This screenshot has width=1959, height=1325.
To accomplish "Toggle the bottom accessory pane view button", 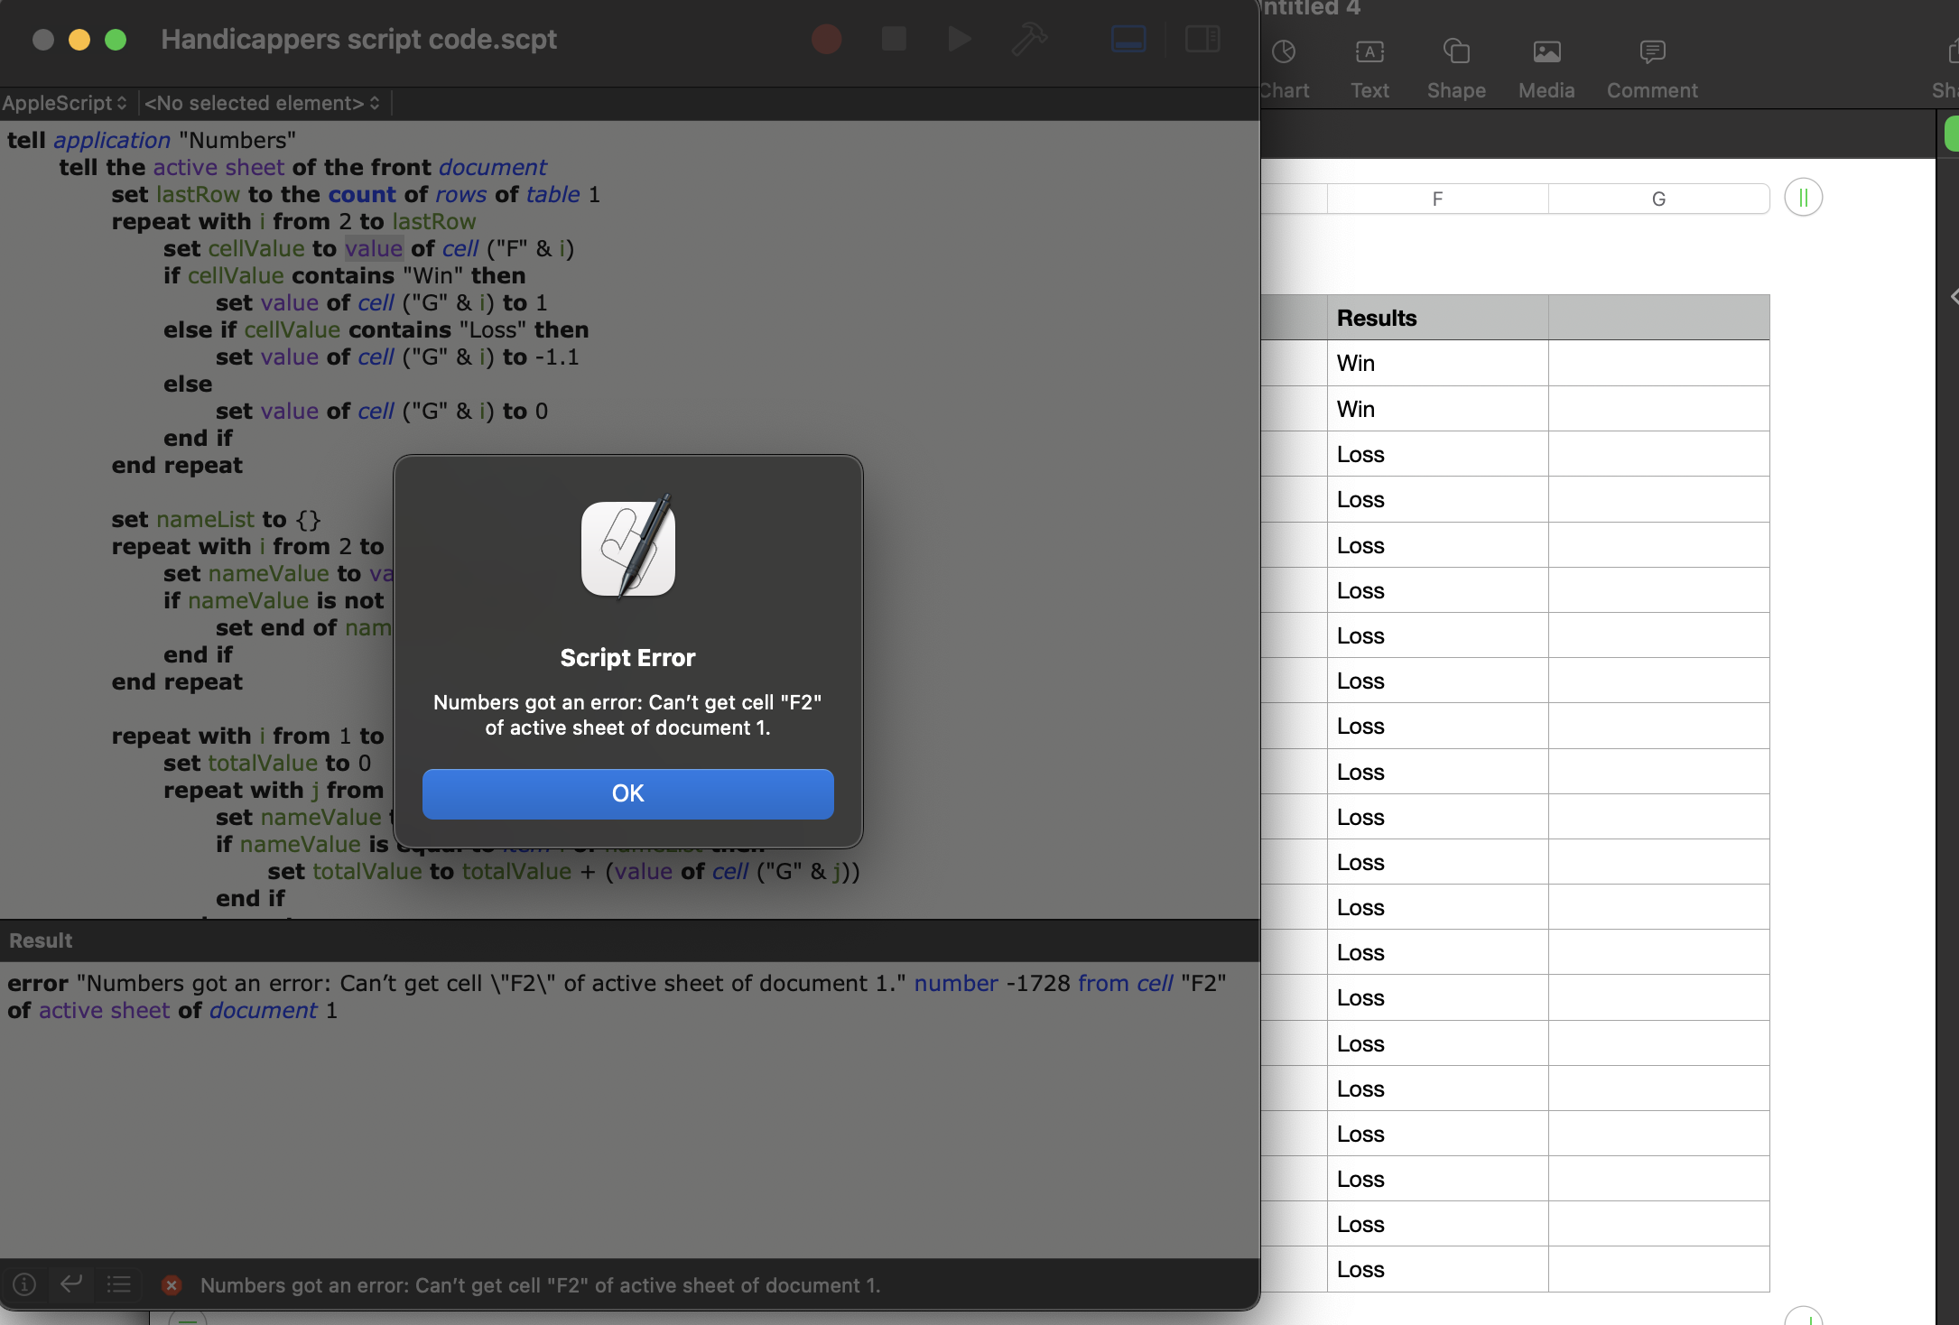I will [x=1128, y=39].
